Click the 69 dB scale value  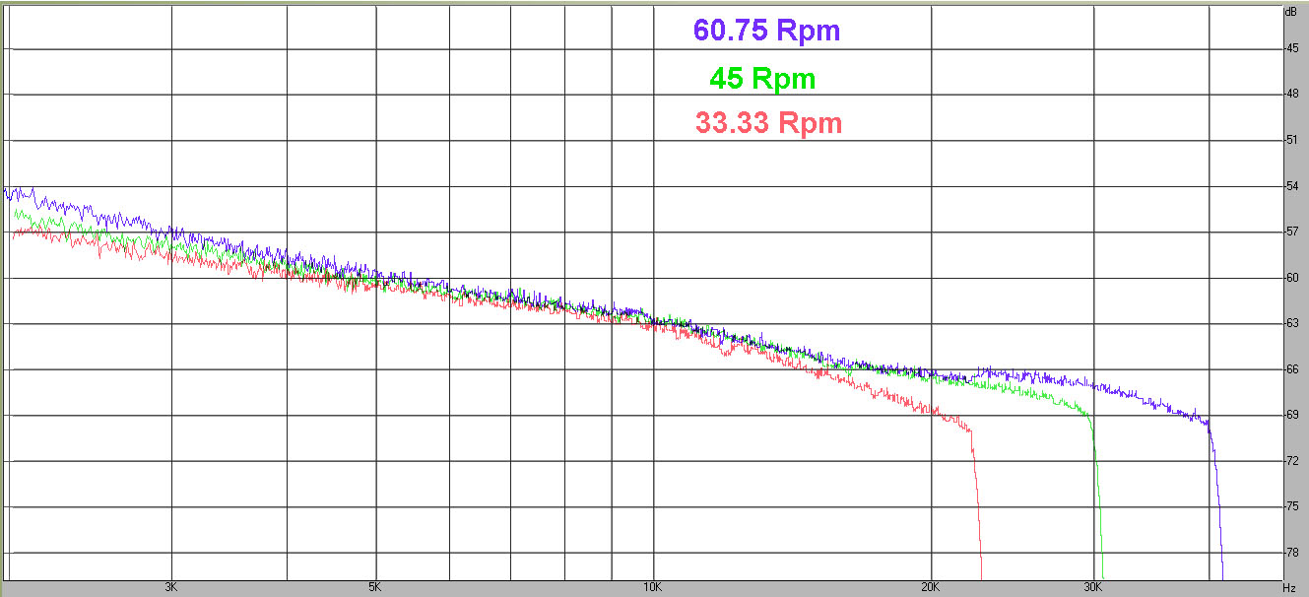pyautogui.click(x=1290, y=416)
